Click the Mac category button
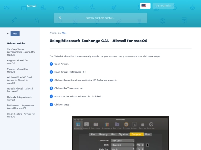 pos(15,34)
